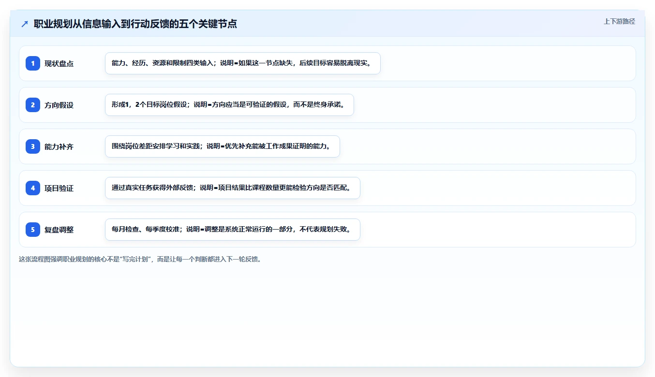Screen dimensions: 655x377
Task: Click the title 职业规划从信息输入到行动反馈的五个关键节点
Action: [x=135, y=24]
